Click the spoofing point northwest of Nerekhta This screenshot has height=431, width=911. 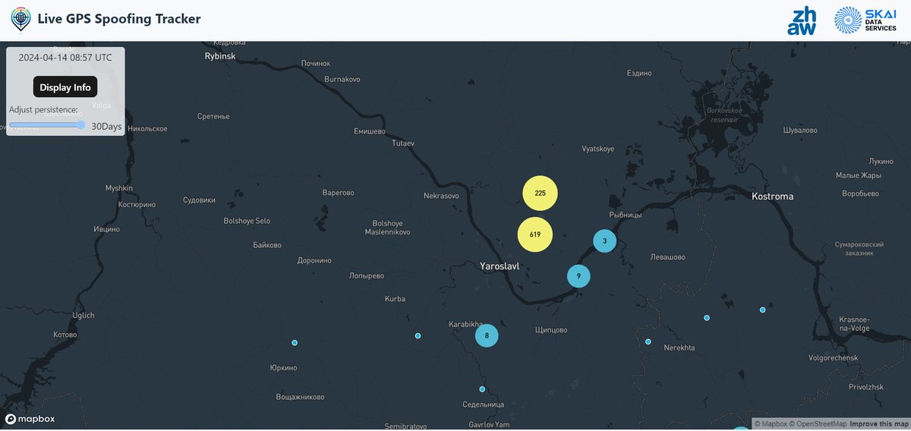(x=648, y=341)
